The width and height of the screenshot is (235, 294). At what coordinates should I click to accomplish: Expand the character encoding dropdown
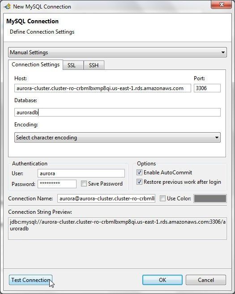coord(117,138)
